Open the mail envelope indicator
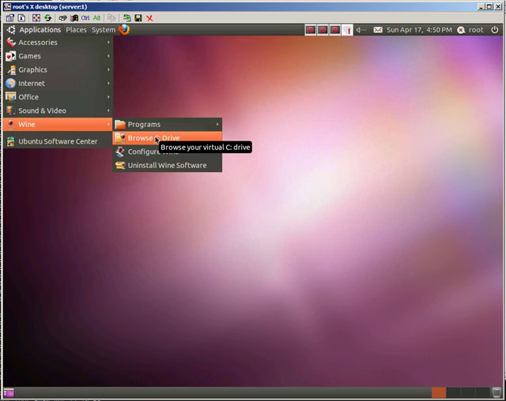 pos(378,30)
